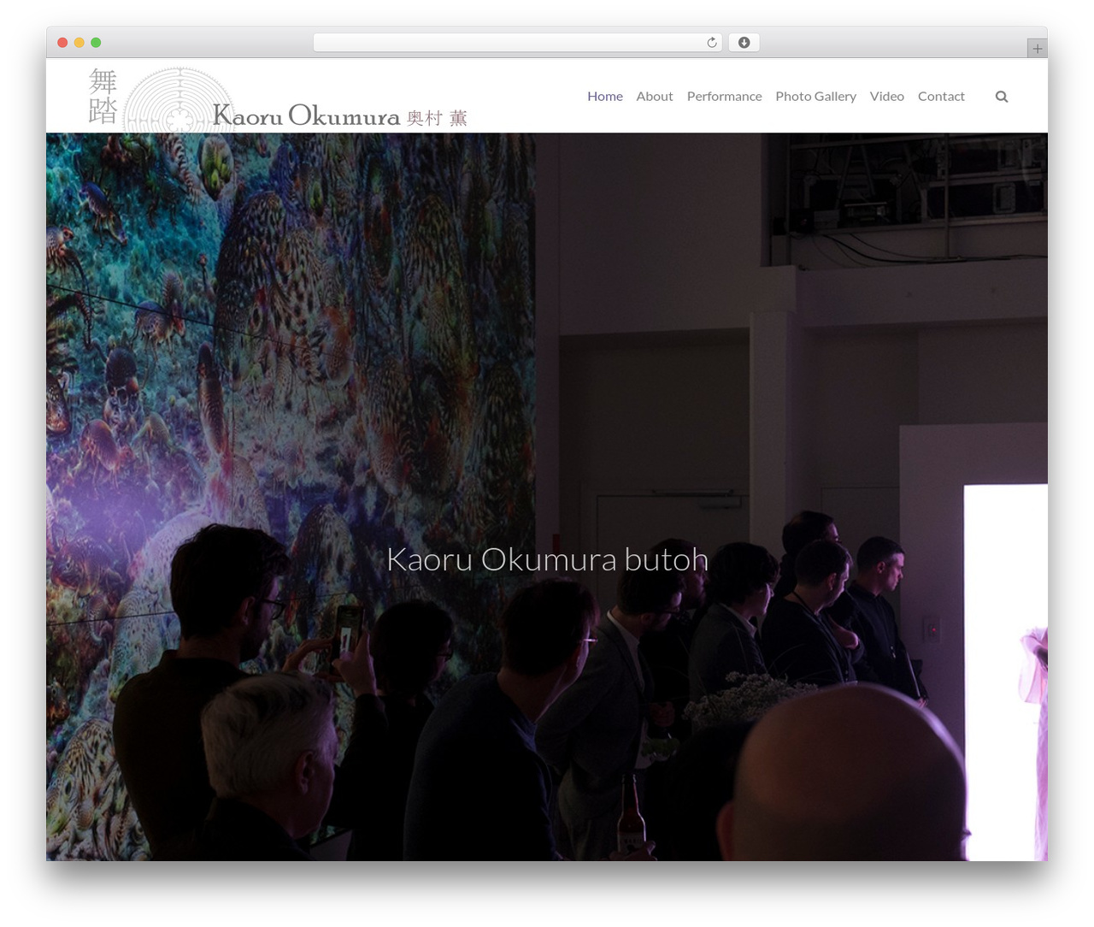Visit the Video page

click(887, 97)
